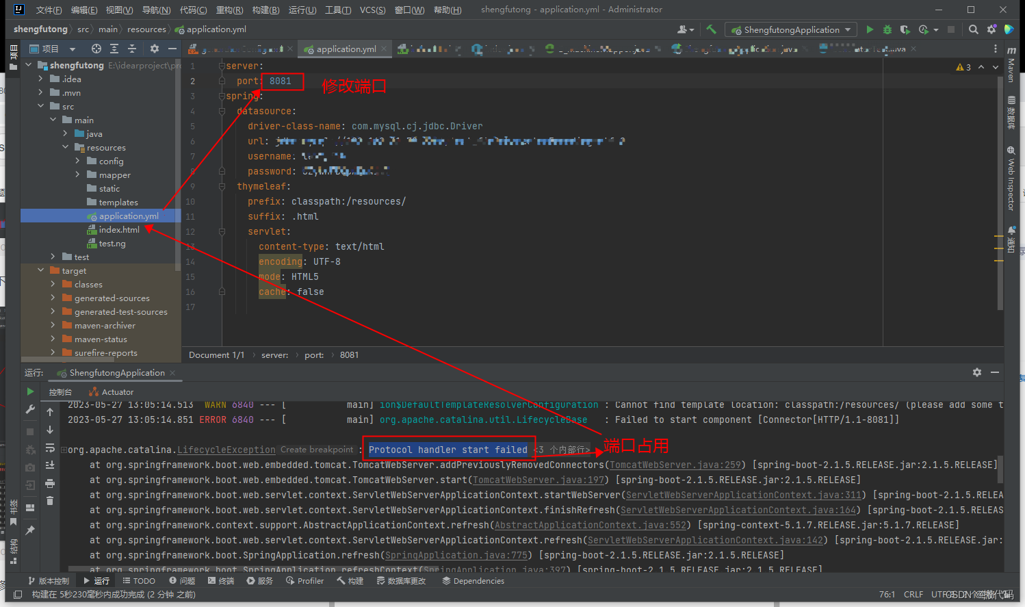Open Run panel settings gear
The width and height of the screenshot is (1025, 607).
(977, 372)
